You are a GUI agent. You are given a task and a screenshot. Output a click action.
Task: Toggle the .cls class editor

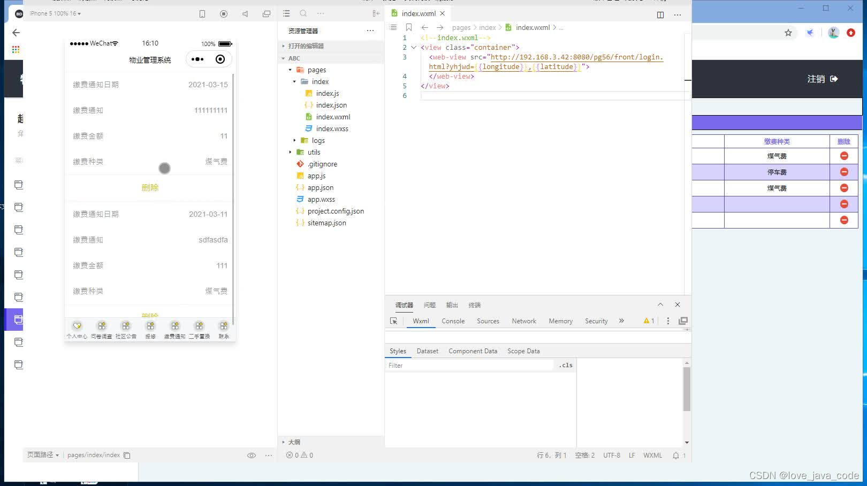[566, 366]
